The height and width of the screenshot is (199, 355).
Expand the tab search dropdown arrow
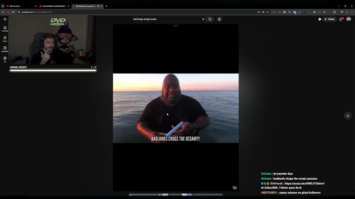[x=3, y=6]
